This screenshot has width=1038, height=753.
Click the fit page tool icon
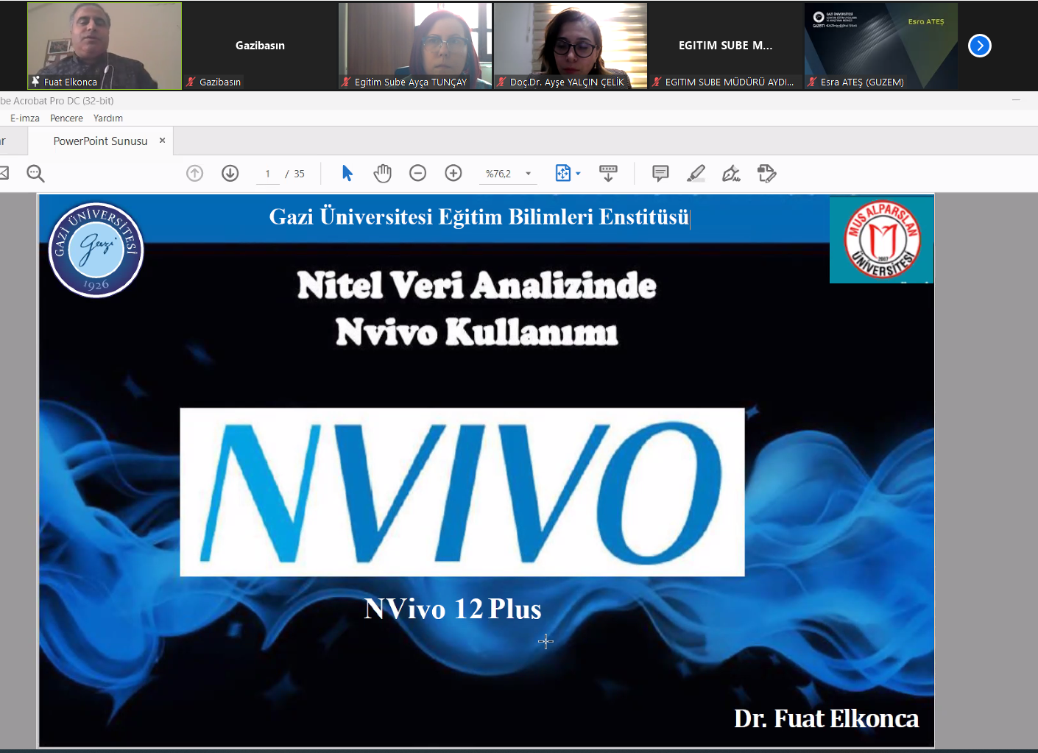pyautogui.click(x=562, y=173)
